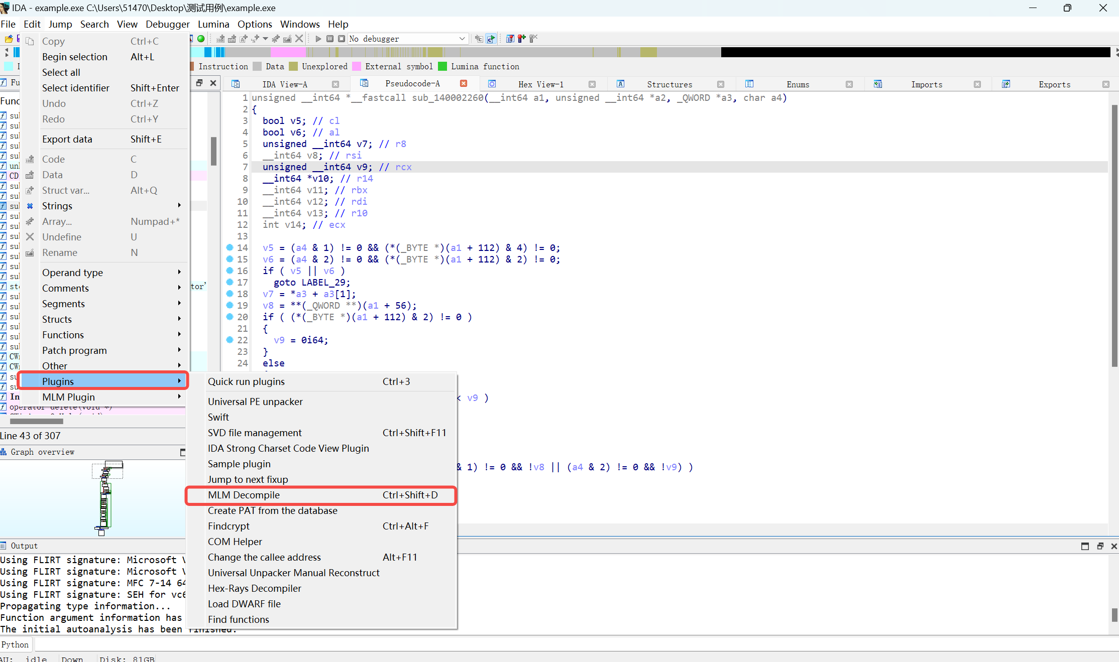1119x662 pixels.
Task: Click the undefine X icon in toolbar
Action: coord(299,39)
